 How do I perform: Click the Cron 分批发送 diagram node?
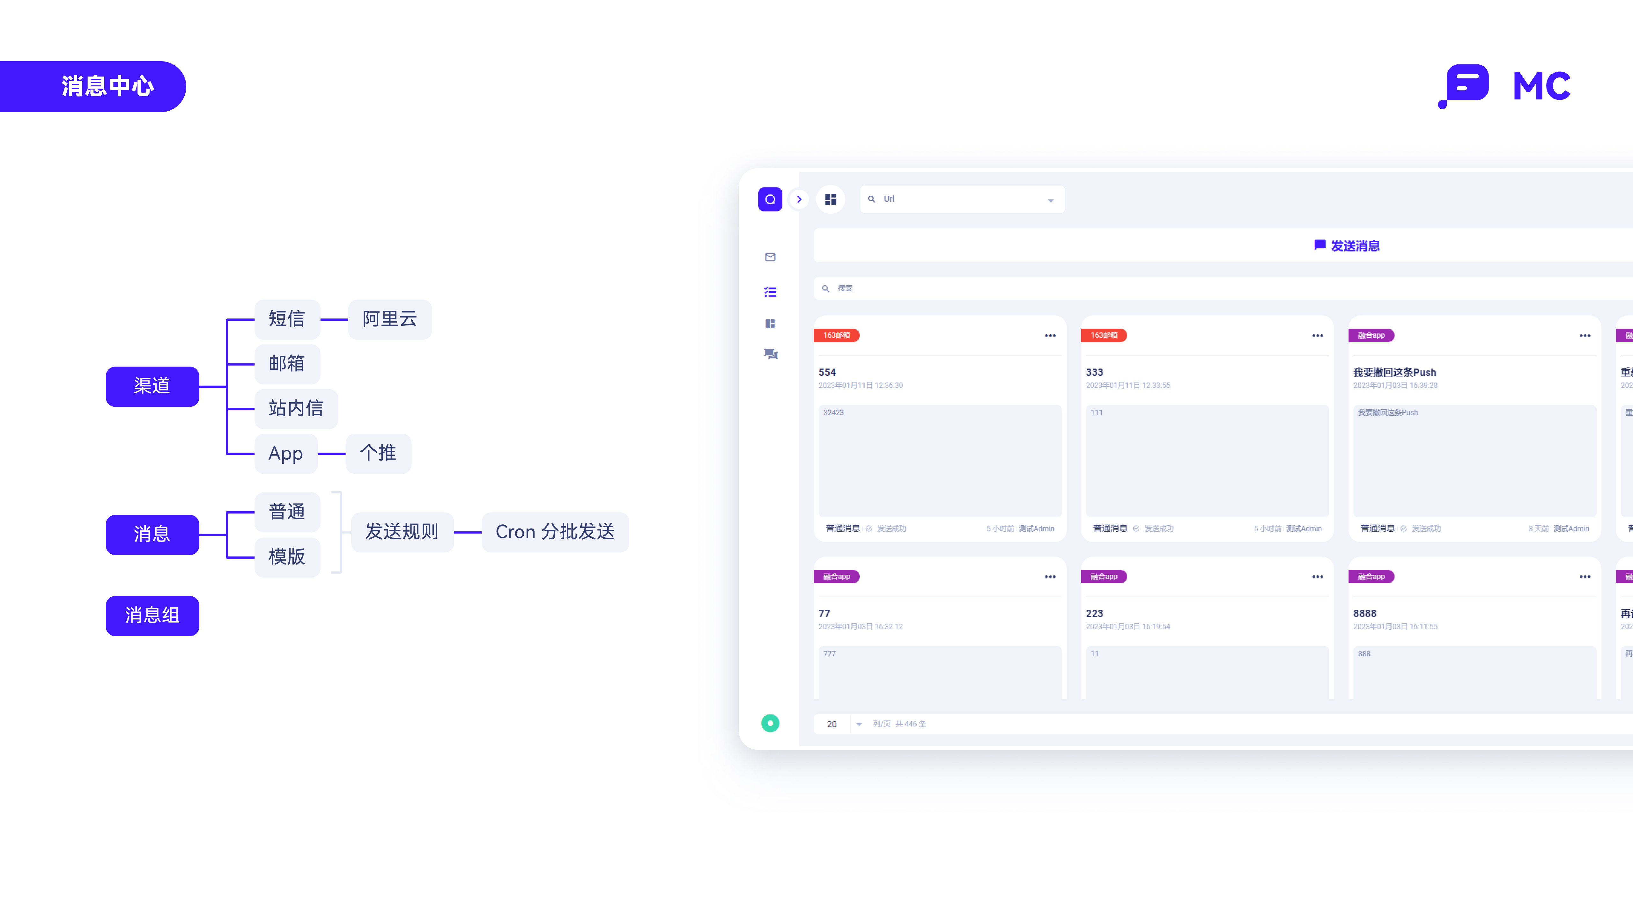pos(555,532)
